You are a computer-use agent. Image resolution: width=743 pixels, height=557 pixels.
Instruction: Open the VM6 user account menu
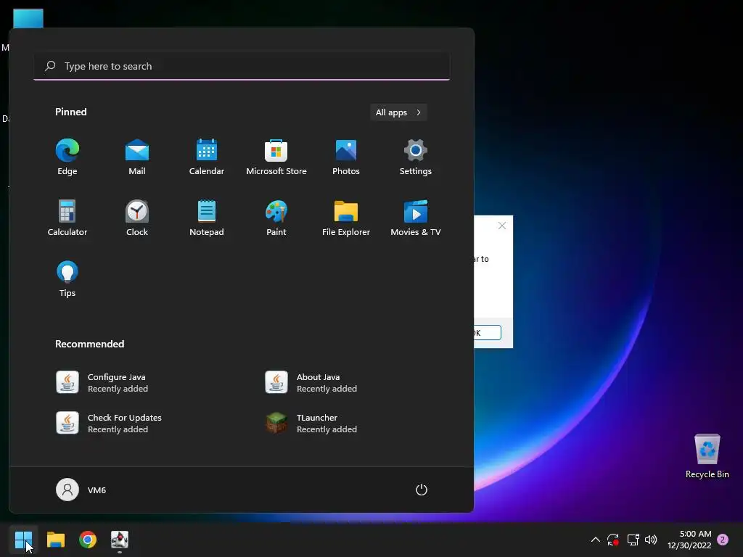[81, 490]
